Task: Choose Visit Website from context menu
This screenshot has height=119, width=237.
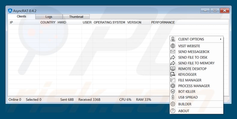Action: [196, 46]
